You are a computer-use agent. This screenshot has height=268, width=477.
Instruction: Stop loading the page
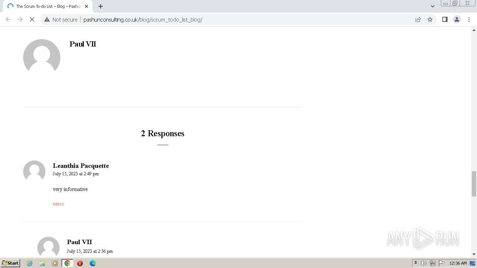pos(32,19)
